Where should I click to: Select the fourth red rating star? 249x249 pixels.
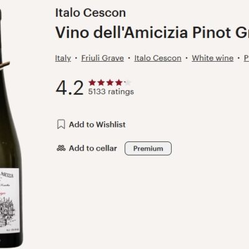point(119,83)
